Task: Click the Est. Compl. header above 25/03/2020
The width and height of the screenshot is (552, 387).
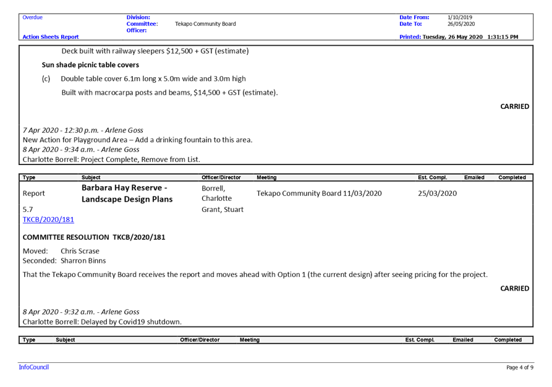Action: tap(433, 177)
